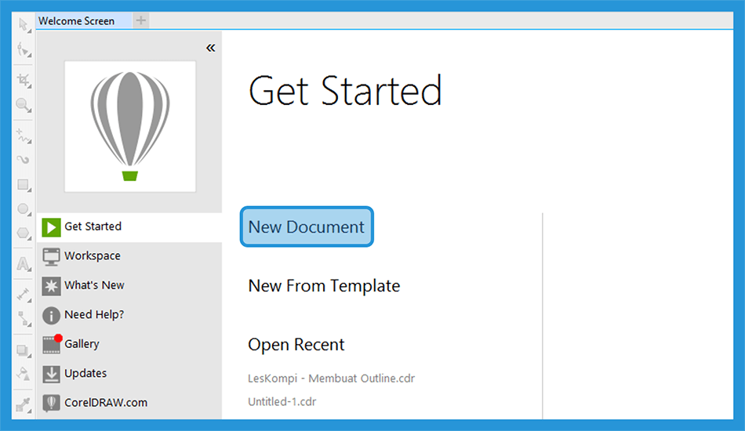745x431 pixels.
Task: Open the What's New section
Action: click(129, 285)
